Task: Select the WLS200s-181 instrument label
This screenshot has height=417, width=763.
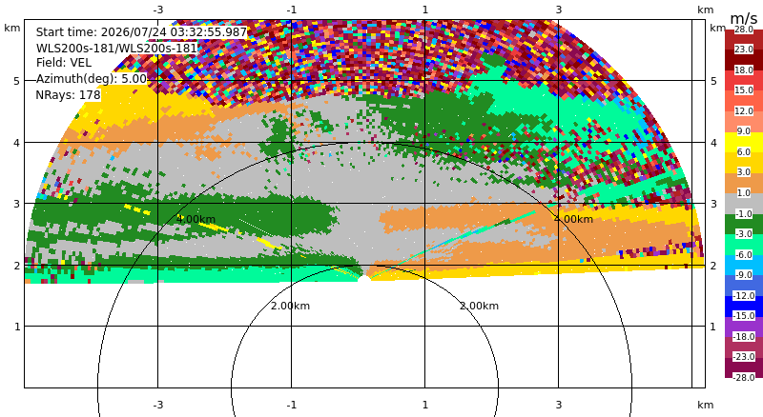Action: tap(116, 49)
